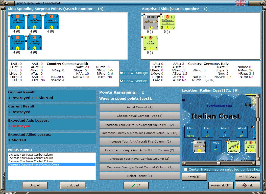Select the CA Edinburgh ship counter
The width and height of the screenshot is (266, 194).
[x=34, y=43]
